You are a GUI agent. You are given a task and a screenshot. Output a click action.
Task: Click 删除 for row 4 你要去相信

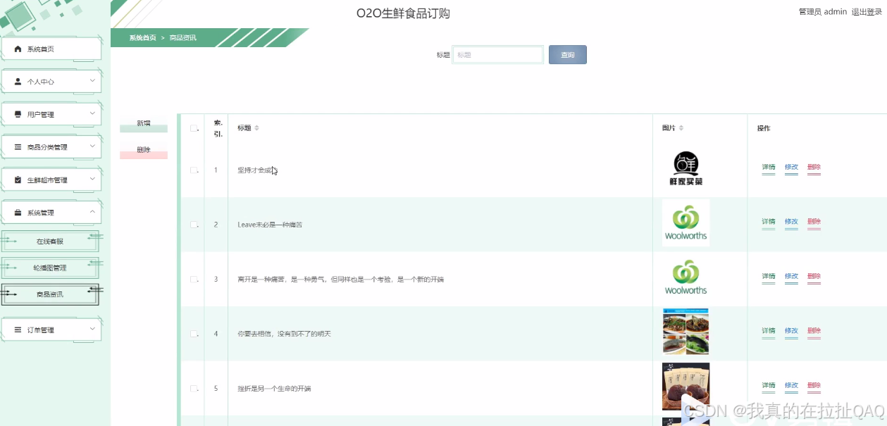point(814,331)
